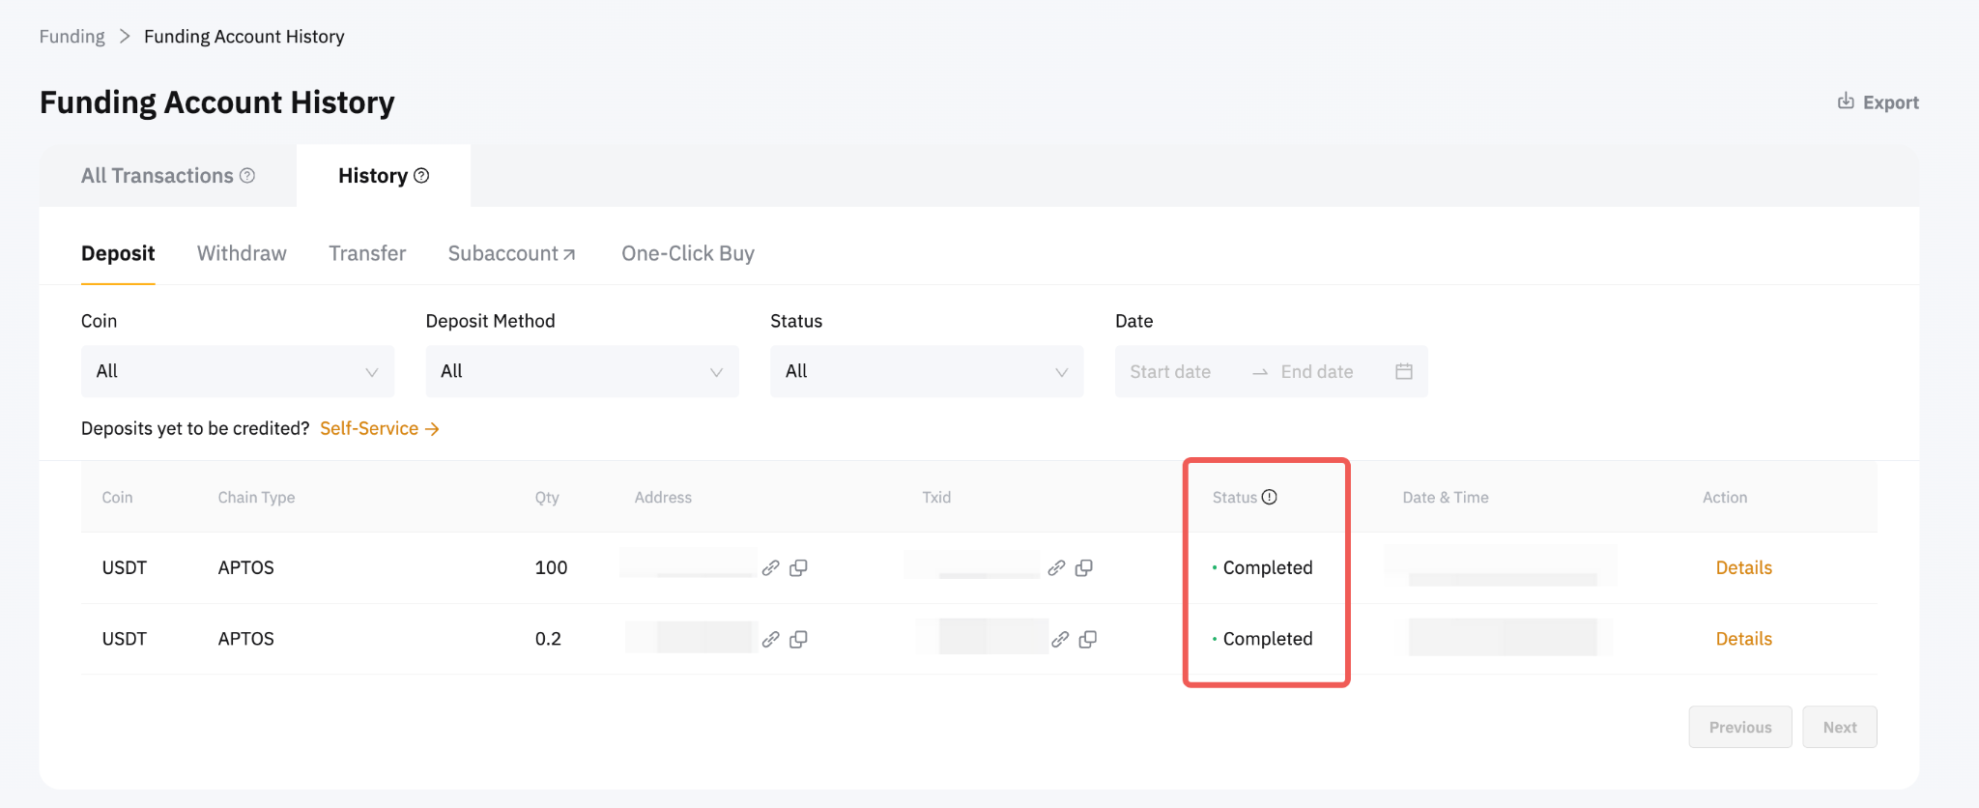Export the funding account history

(1879, 102)
